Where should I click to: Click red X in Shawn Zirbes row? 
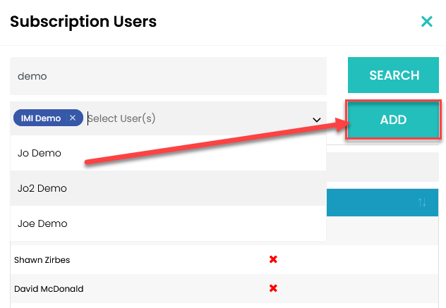coord(273,259)
